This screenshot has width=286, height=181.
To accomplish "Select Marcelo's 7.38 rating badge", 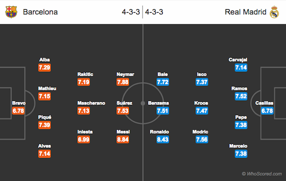I will coord(241,154).
